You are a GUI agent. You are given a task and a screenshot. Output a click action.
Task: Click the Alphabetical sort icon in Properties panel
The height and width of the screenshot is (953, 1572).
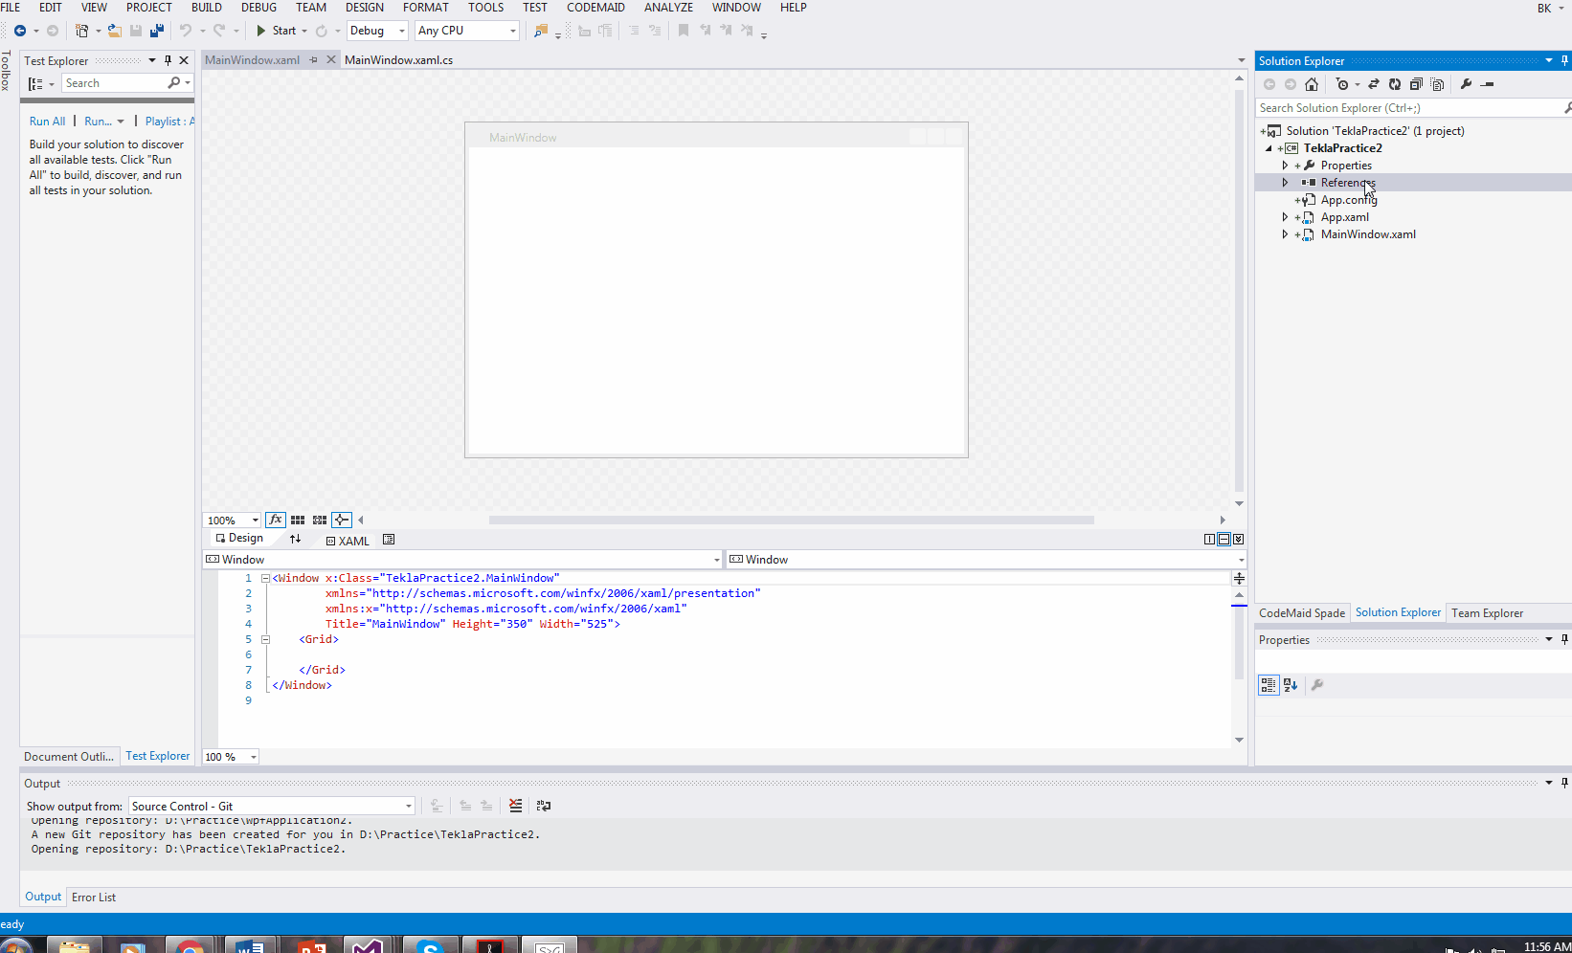[1291, 685]
